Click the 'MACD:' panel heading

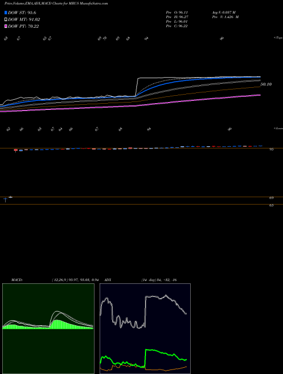coord(16,280)
